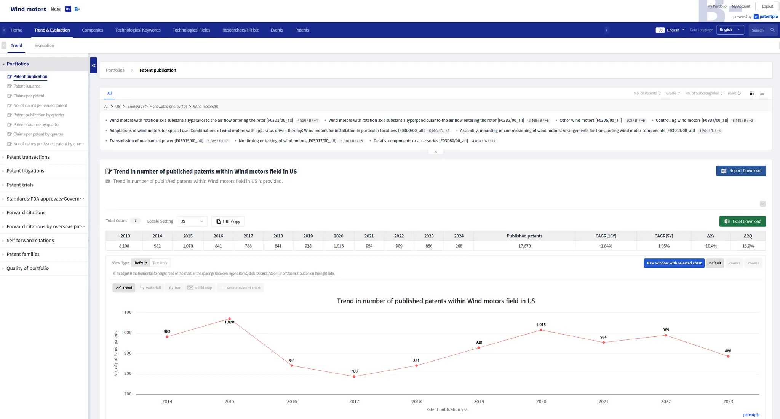This screenshot has width=780, height=419.
Task: Open the Locale Setting US dropdown
Action: coord(192,221)
